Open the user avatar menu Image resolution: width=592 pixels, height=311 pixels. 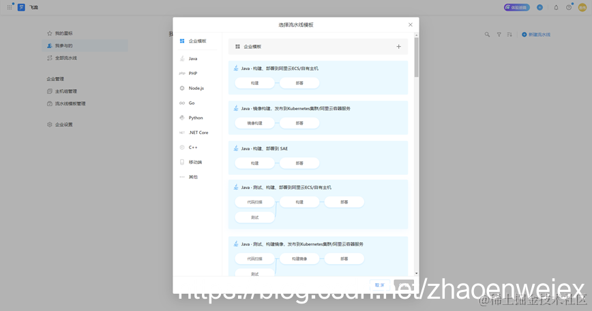click(582, 7)
